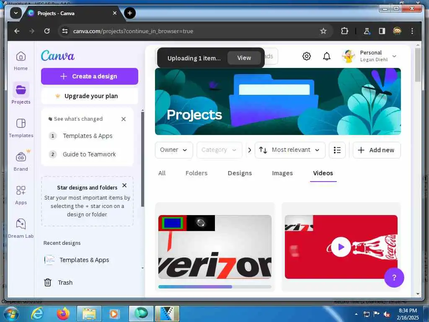Expand the Personal account switcher chevron

[x=394, y=56]
